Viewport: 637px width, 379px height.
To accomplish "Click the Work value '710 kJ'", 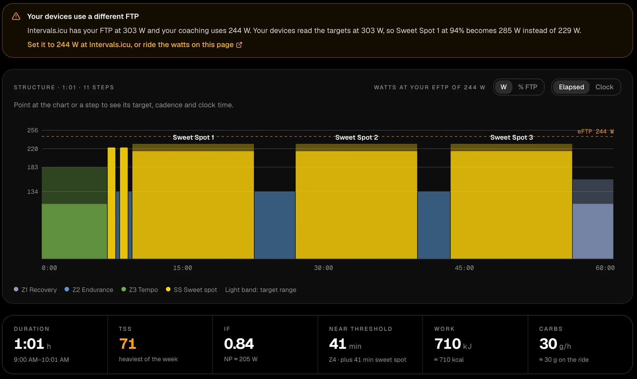I will (x=453, y=344).
